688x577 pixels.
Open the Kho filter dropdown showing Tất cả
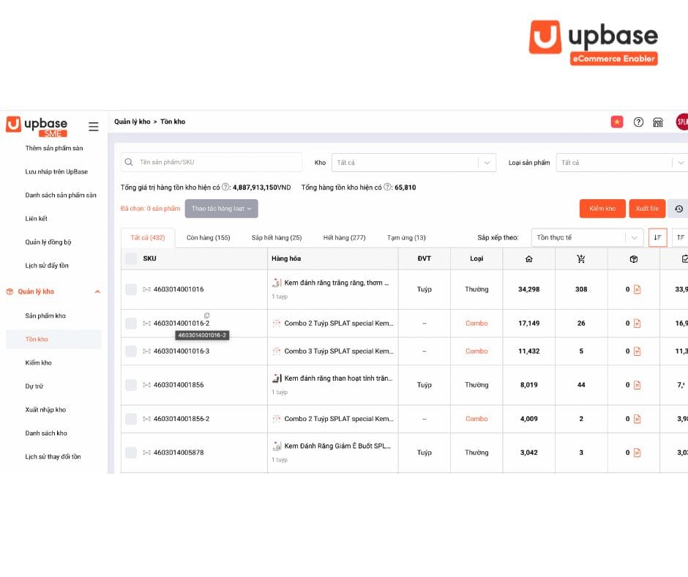point(414,162)
